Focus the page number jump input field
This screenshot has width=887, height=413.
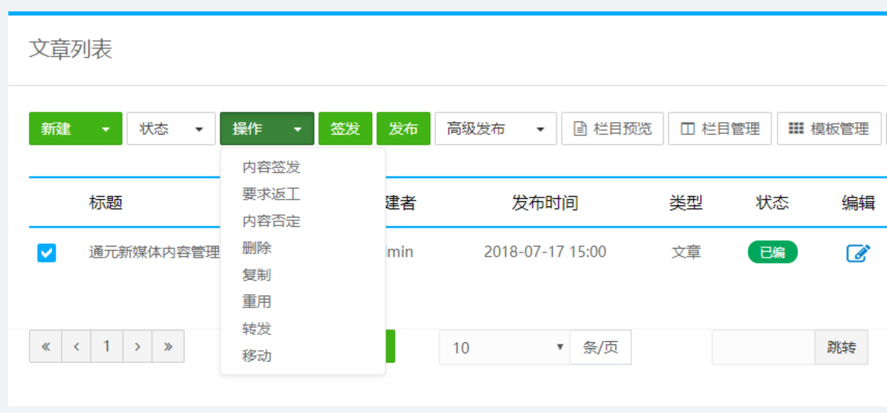click(x=763, y=347)
